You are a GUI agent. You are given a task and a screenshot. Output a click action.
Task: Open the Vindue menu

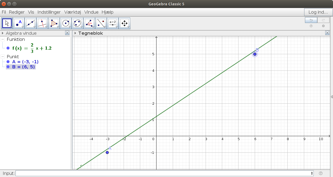[x=91, y=12]
